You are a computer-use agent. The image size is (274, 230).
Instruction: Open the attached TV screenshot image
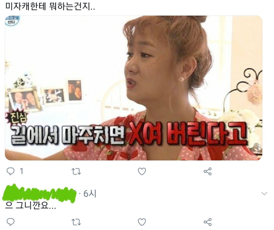click(x=134, y=88)
